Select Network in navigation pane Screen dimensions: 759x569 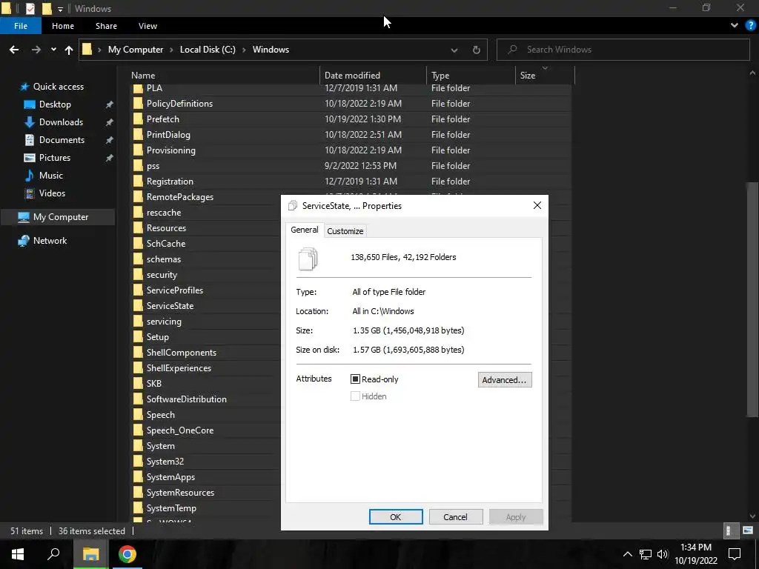tap(50, 241)
